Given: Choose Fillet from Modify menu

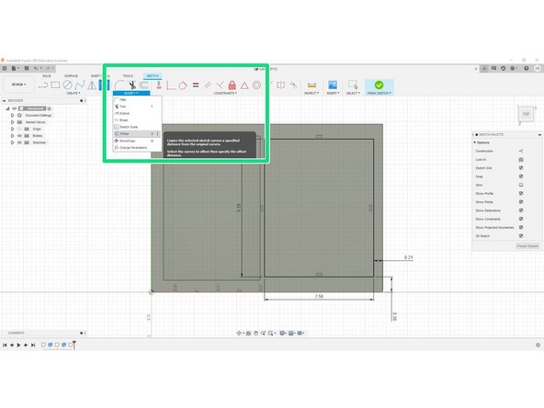Looking at the screenshot, I should (x=137, y=99).
